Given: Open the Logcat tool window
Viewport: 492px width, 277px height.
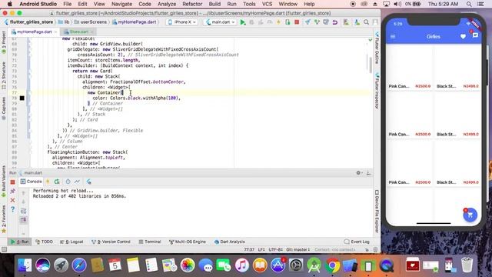Looking at the screenshot, I should point(71,242).
